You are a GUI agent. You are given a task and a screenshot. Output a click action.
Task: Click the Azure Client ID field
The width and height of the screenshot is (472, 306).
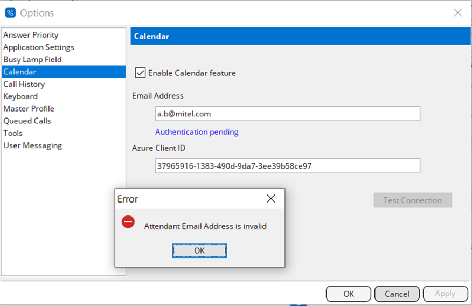pyautogui.click(x=288, y=166)
